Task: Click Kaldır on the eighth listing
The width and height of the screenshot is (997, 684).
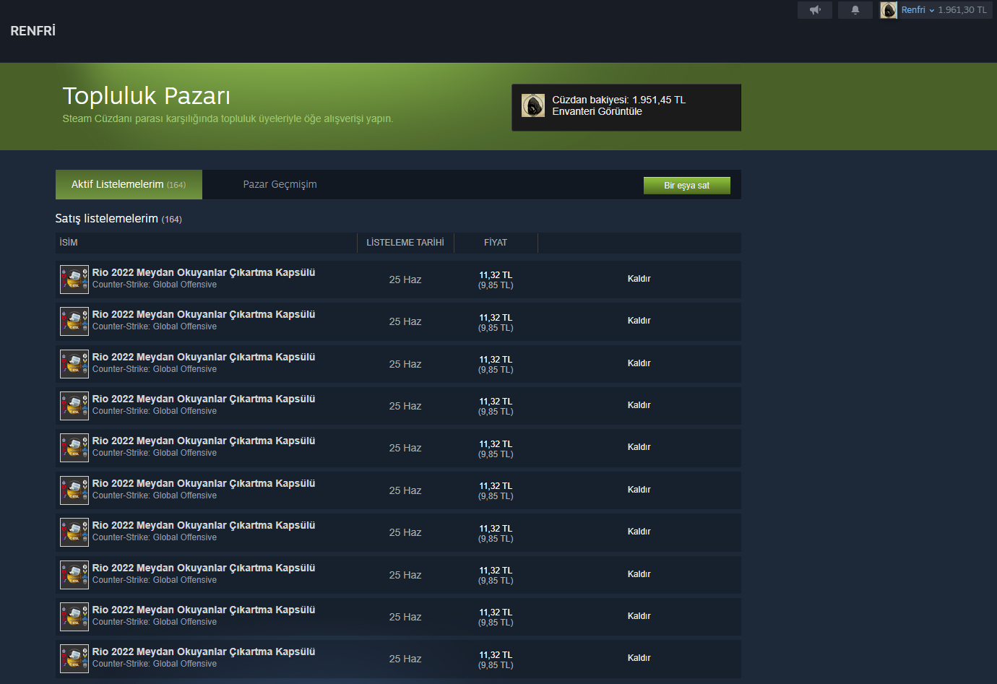Action: pyautogui.click(x=639, y=574)
